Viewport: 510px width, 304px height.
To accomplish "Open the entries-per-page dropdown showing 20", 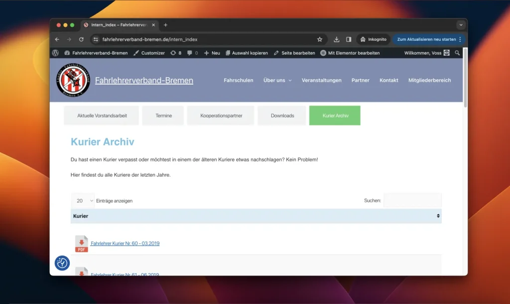I will [x=83, y=201].
